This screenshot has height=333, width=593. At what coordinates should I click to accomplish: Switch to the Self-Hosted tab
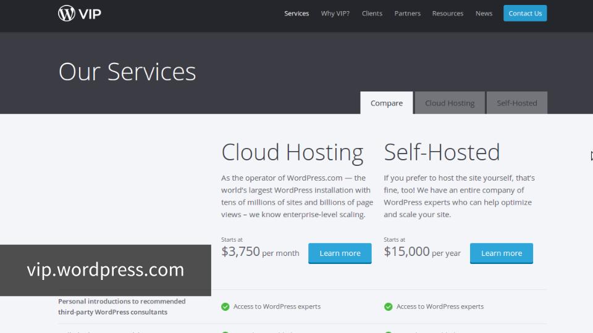pos(516,103)
